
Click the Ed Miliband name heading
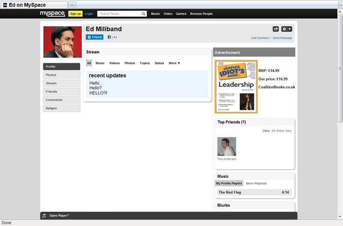click(104, 29)
